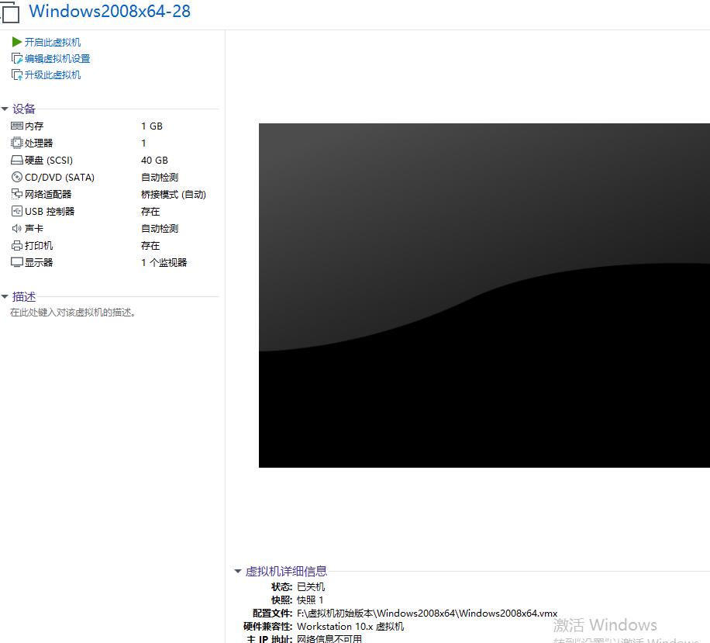Click the 处理器 processor icon

pos(17,143)
